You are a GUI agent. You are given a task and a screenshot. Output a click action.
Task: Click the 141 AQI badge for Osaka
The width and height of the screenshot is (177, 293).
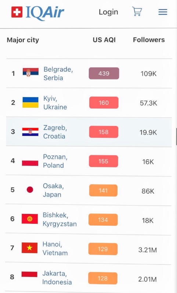(103, 190)
